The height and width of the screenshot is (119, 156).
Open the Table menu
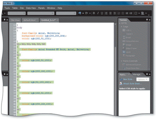15,8
